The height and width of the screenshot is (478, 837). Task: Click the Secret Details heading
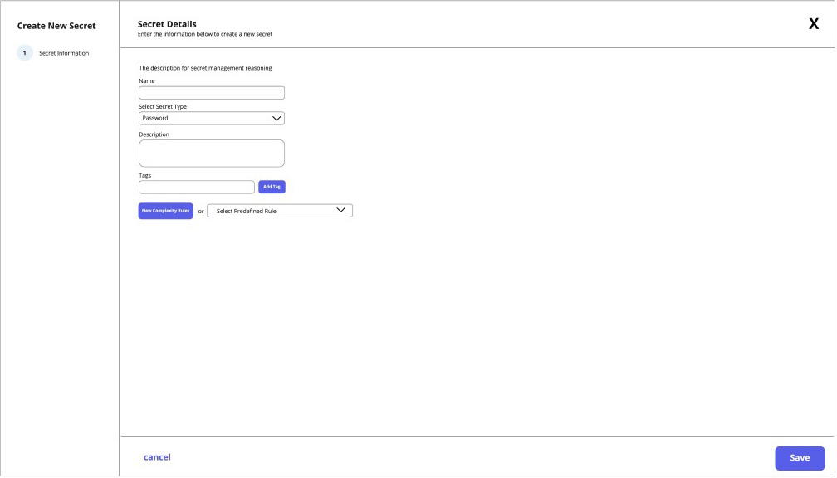(166, 23)
